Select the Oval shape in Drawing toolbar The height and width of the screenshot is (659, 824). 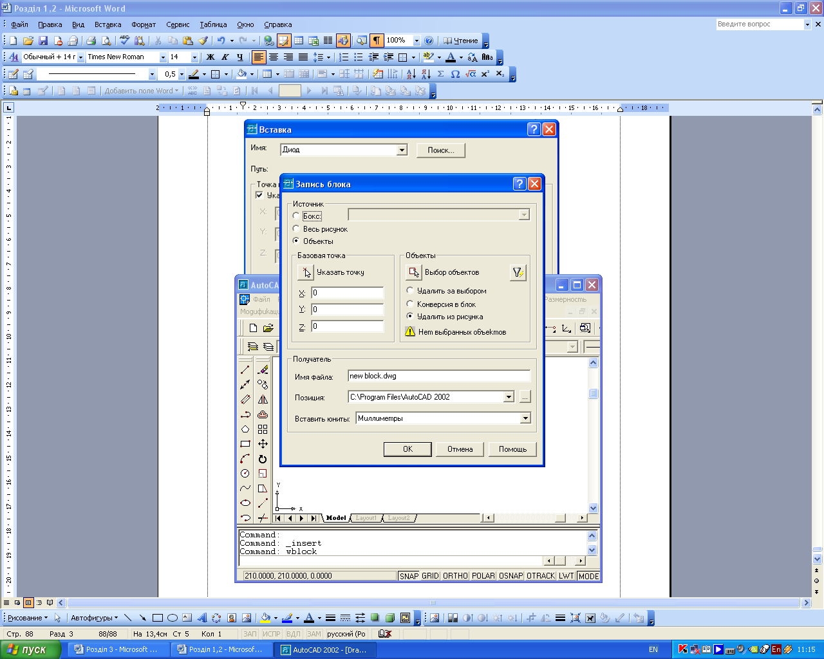click(x=173, y=618)
